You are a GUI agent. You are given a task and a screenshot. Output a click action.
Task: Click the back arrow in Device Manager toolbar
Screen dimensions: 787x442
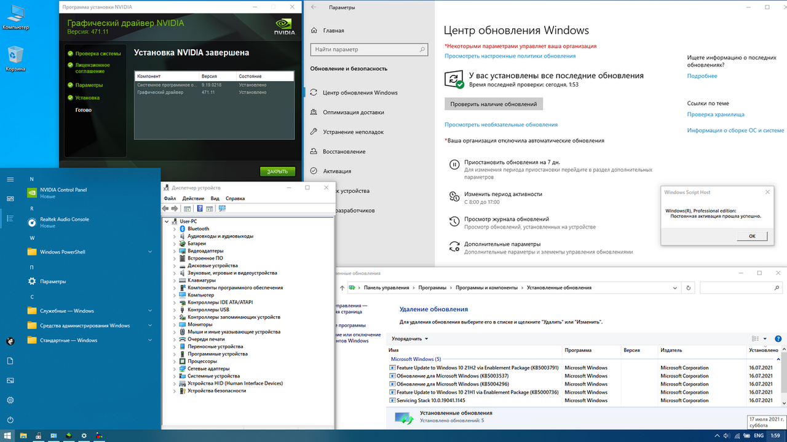[x=167, y=209]
